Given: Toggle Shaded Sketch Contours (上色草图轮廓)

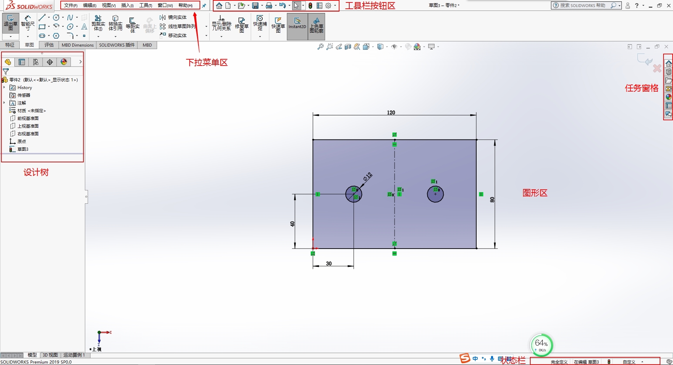Looking at the screenshot, I should point(316,27).
